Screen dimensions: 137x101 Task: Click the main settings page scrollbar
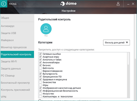click(135, 36)
